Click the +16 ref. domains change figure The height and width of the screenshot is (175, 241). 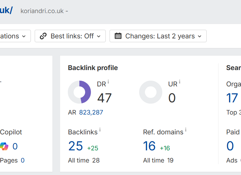165,148
